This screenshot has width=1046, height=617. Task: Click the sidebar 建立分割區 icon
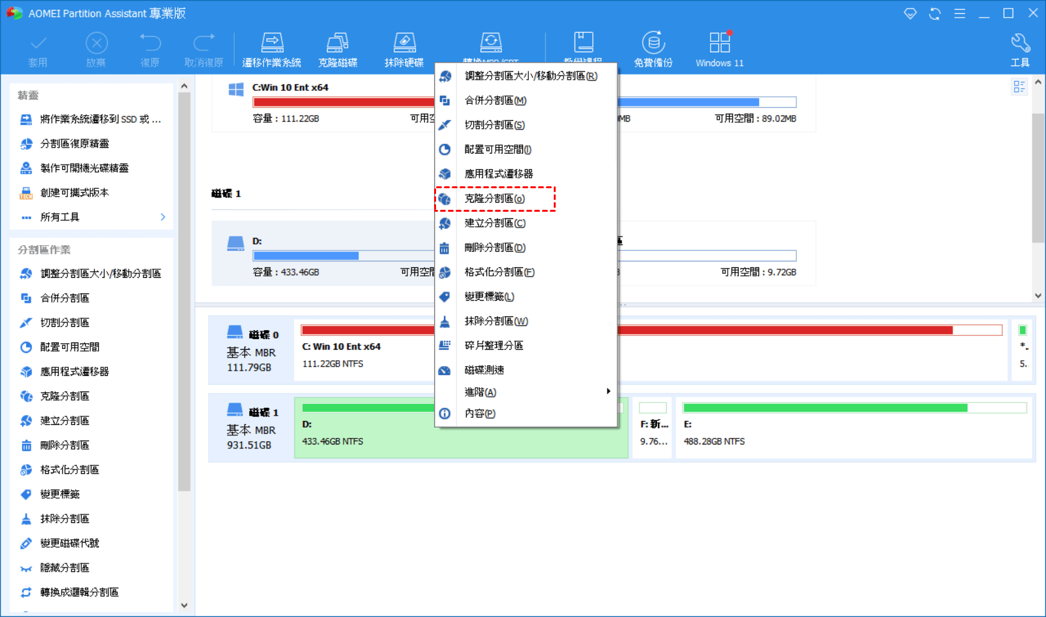26,421
